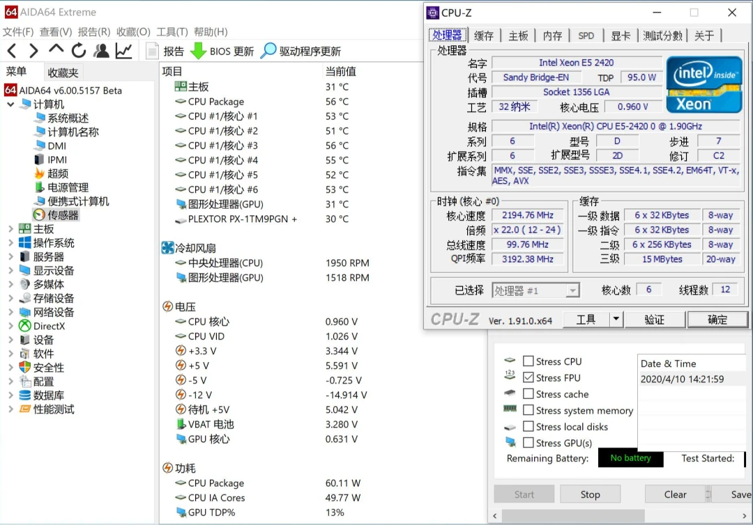Expand the 操作系统 tree node
The image size is (753, 525).
pyautogui.click(x=10, y=243)
